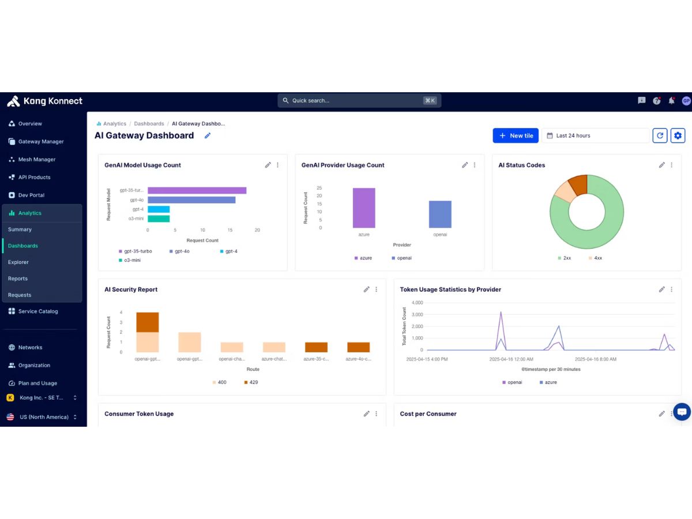Open more options for GenAI Provider Usage Count
Screen dimensions: 692x519
pos(475,165)
